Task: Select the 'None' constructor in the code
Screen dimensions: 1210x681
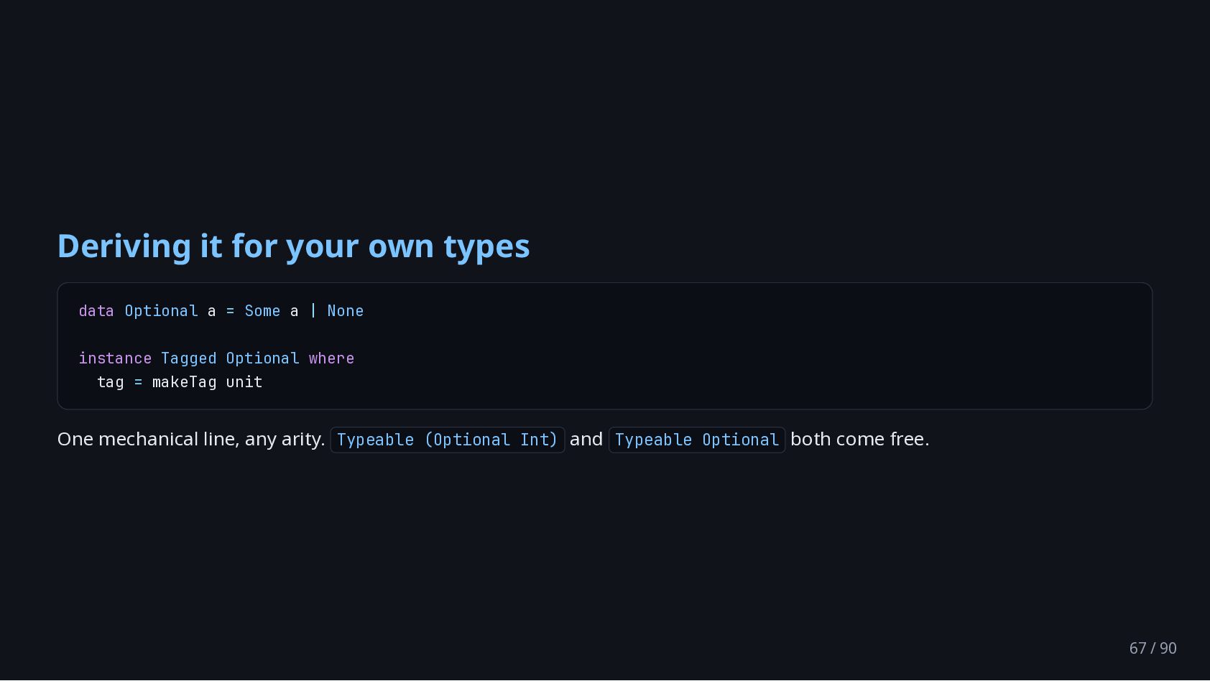Action: [346, 311]
